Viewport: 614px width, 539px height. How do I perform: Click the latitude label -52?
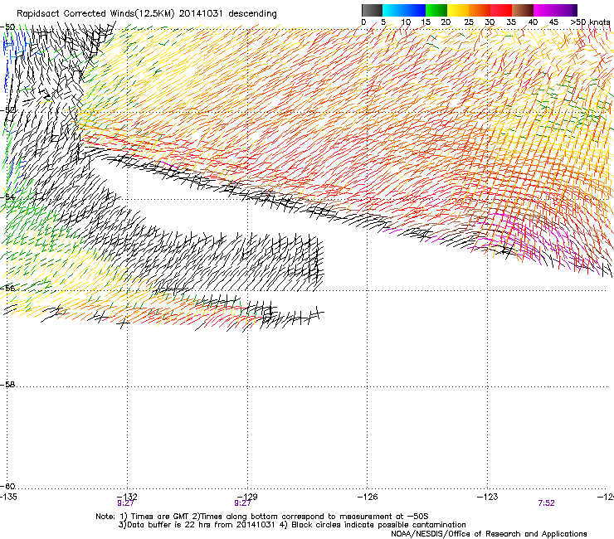[7, 110]
